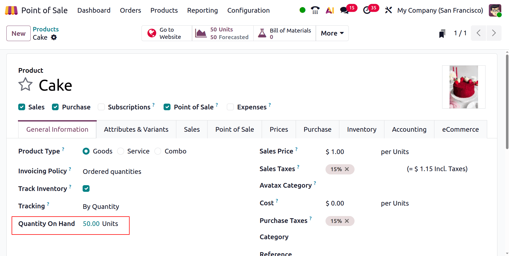
Task: Open the developer tools wrench icon
Action: click(388, 10)
